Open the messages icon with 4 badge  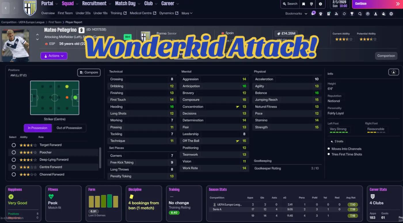pyautogui.click(x=313, y=14)
